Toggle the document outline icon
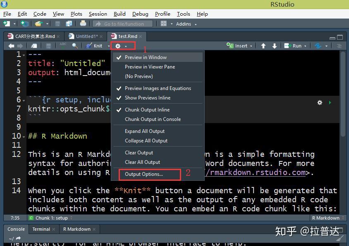This screenshot has width=349, height=246. tap(339, 46)
